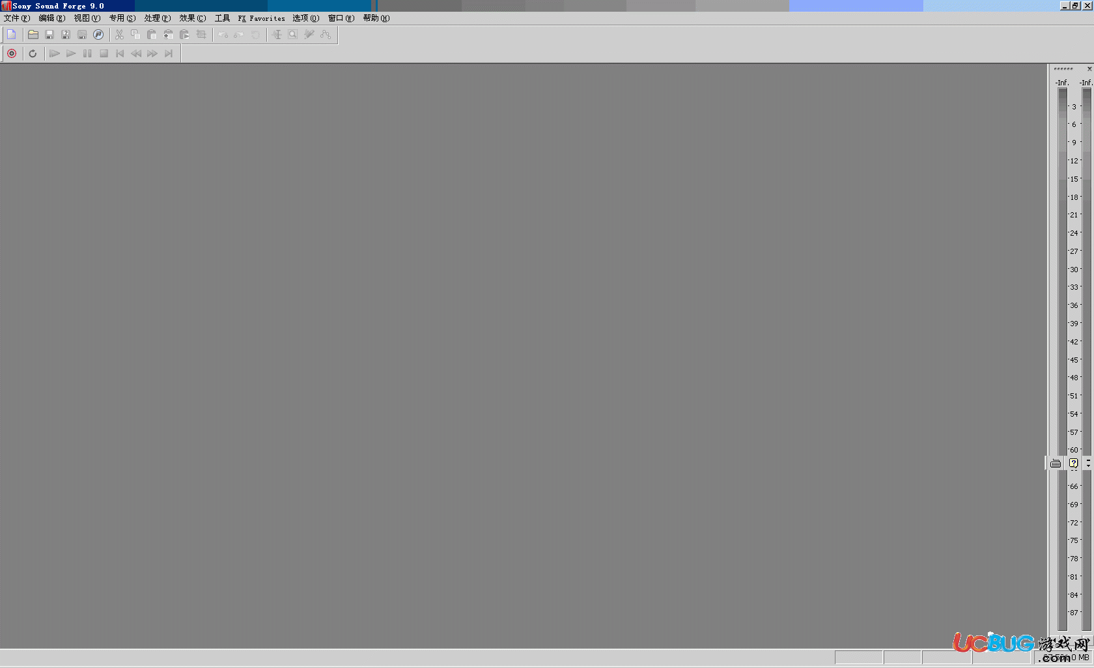The image size is (1094, 668).
Task: Close the channel meters panel
Action: 1089,68
